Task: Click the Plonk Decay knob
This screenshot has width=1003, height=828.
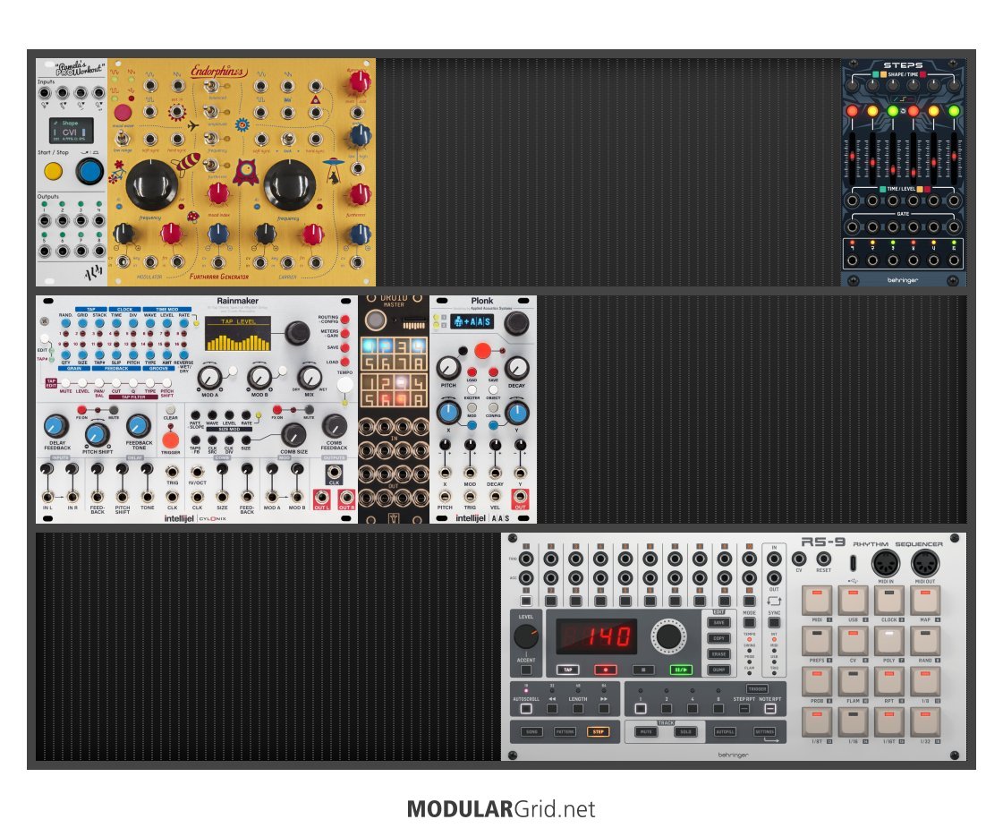Action: pos(516,368)
